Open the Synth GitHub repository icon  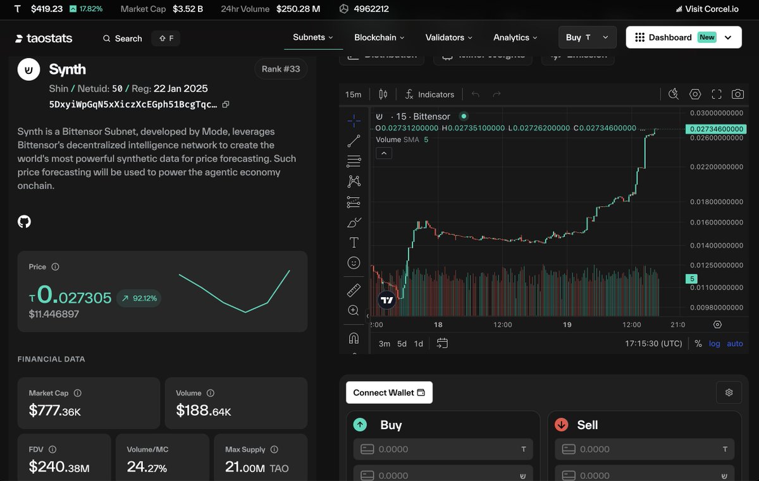coord(24,221)
